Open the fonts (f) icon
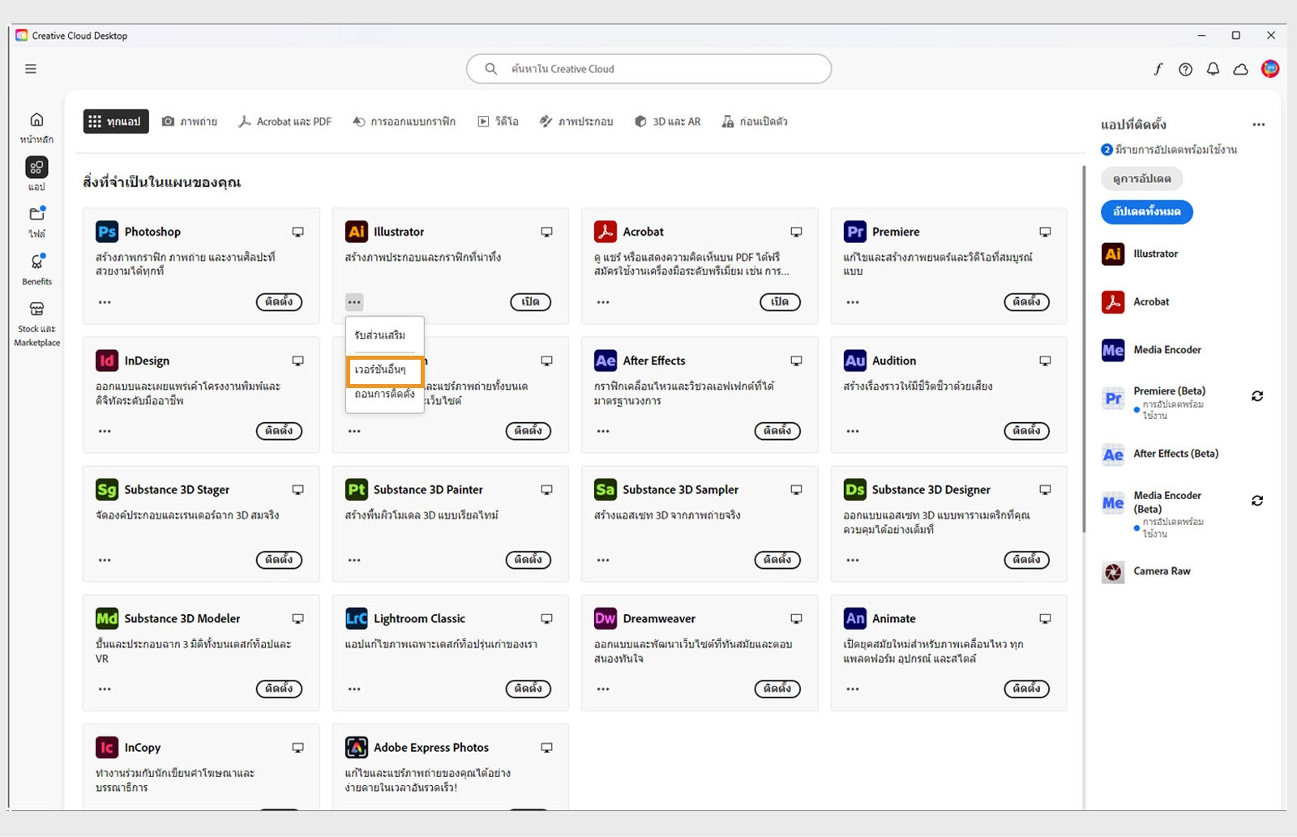The width and height of the screenshot is (1297, 837). click(1158, 69)
